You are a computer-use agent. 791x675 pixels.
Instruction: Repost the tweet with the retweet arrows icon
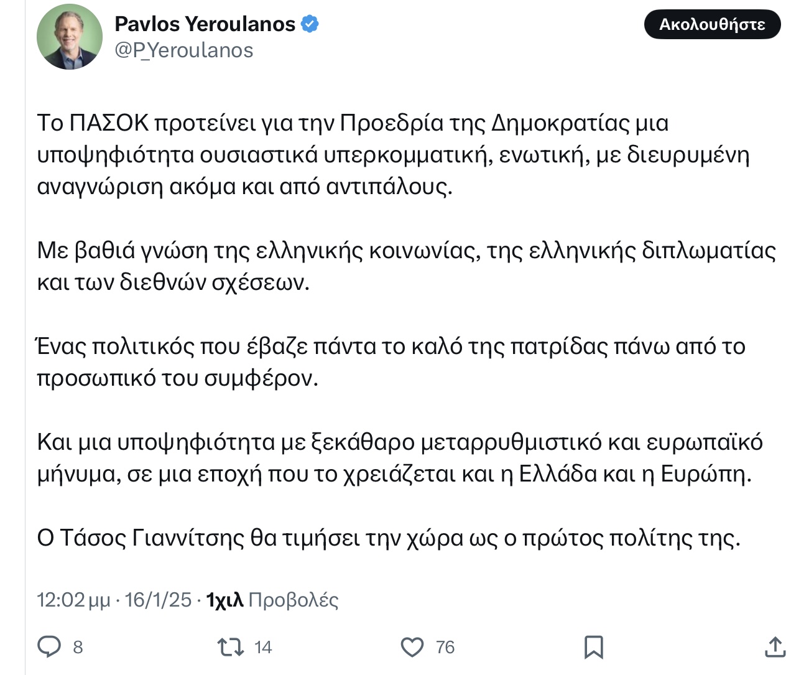230,647
